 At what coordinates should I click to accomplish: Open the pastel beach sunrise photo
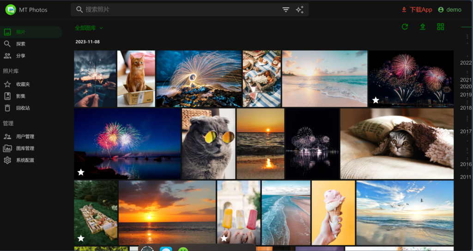pyautogui.click(x=325, y=79)
